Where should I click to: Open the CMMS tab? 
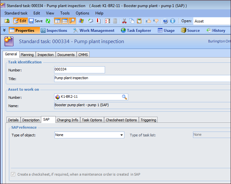[x=83, y=55]
